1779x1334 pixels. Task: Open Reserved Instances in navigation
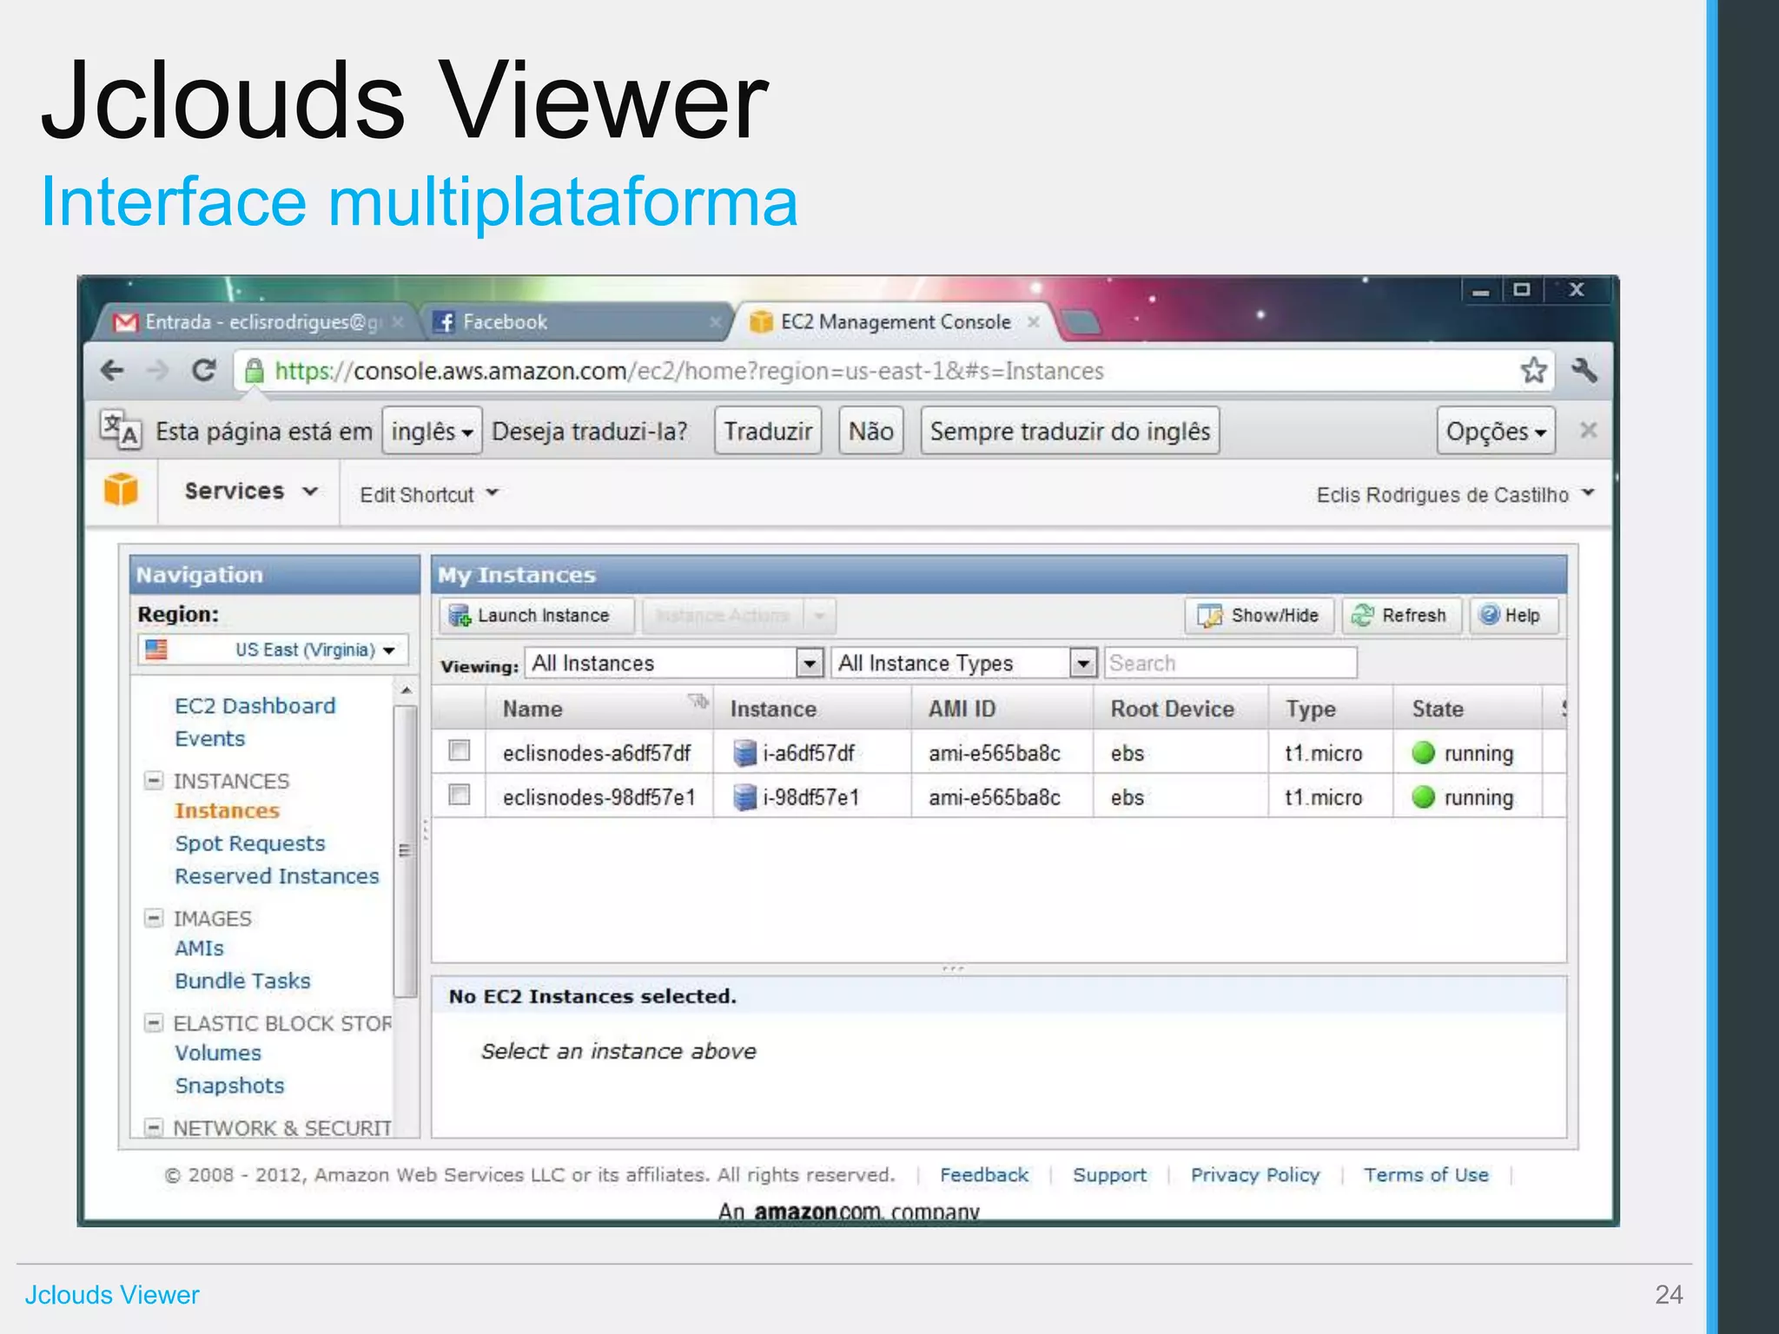click(x=277, y=876)
